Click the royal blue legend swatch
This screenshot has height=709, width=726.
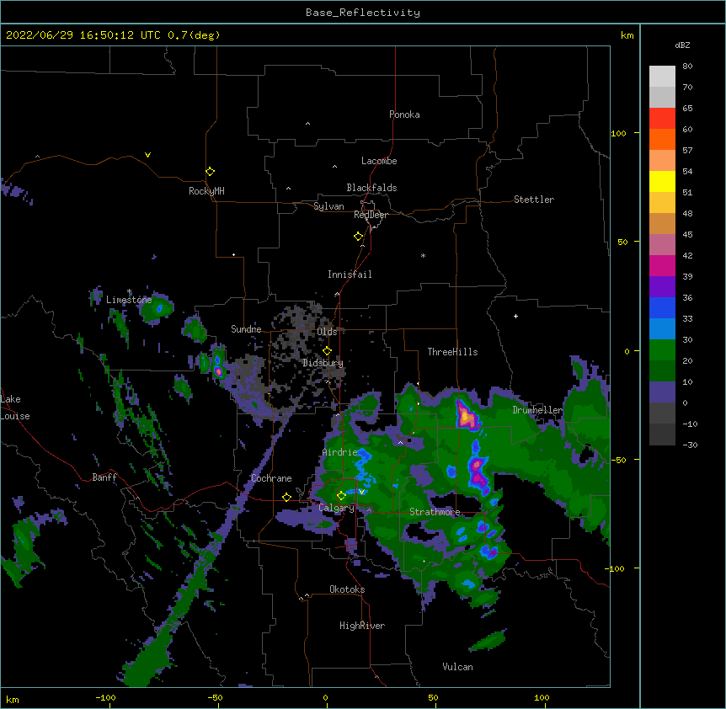(x=662, y=307)
